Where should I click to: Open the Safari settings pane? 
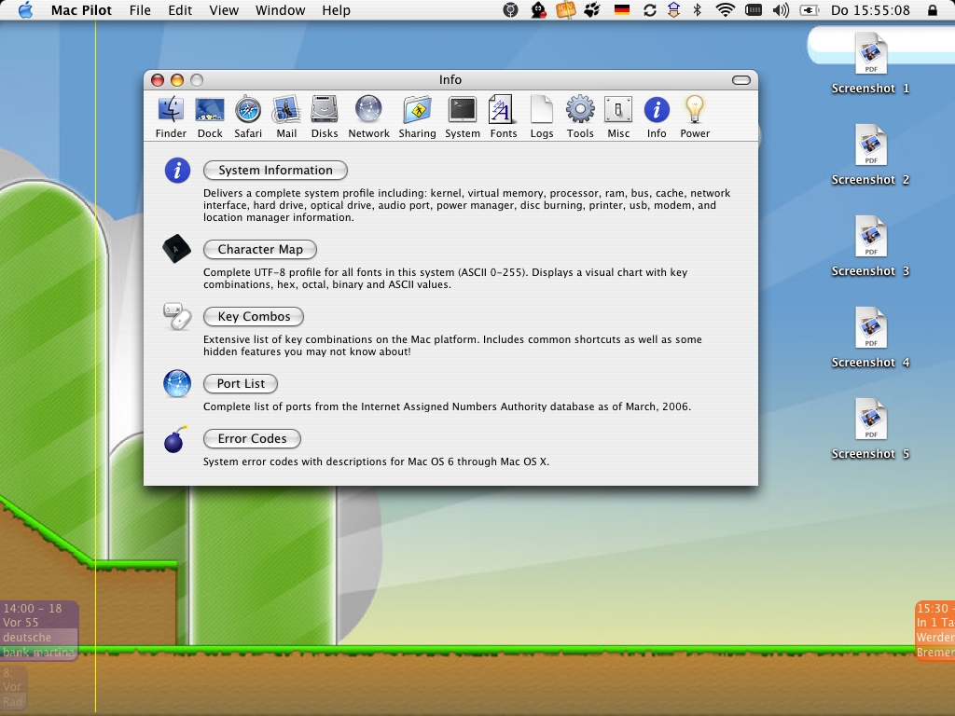(x=248, y=117)
